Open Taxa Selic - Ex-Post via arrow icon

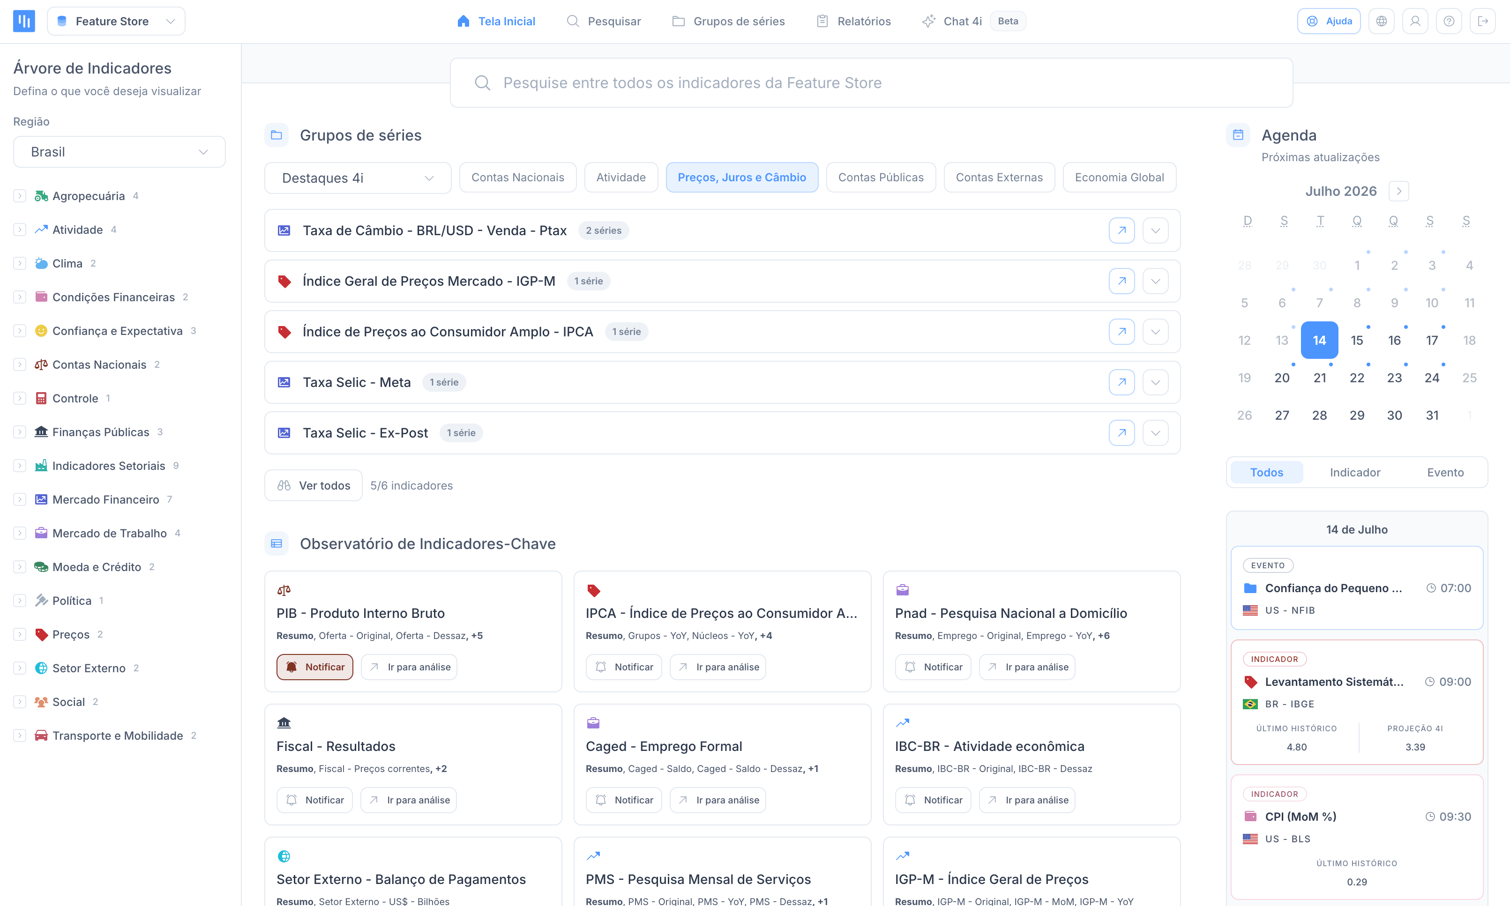pos(1121,433)
